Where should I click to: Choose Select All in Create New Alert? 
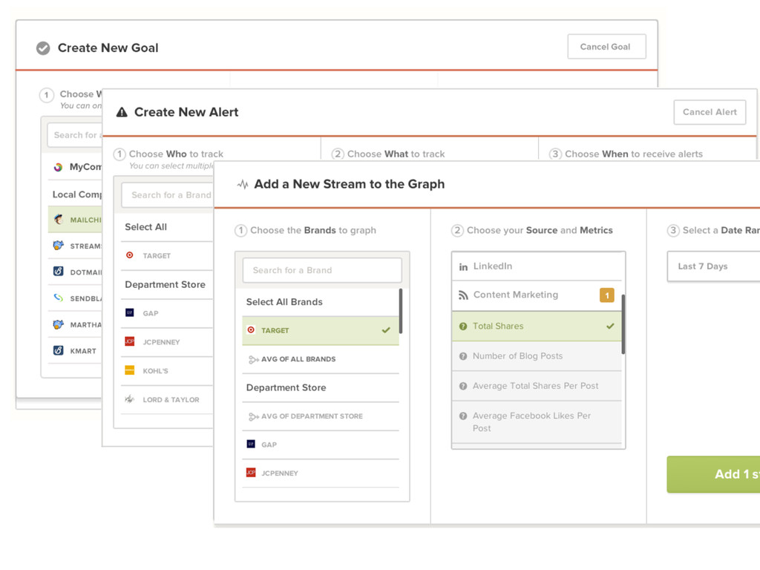coord(166,227)
